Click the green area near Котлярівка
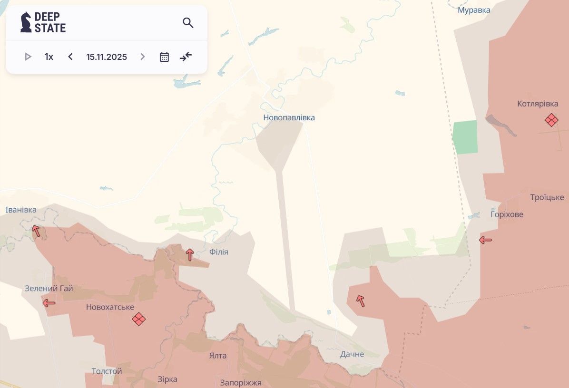 [x=465, y=137]
